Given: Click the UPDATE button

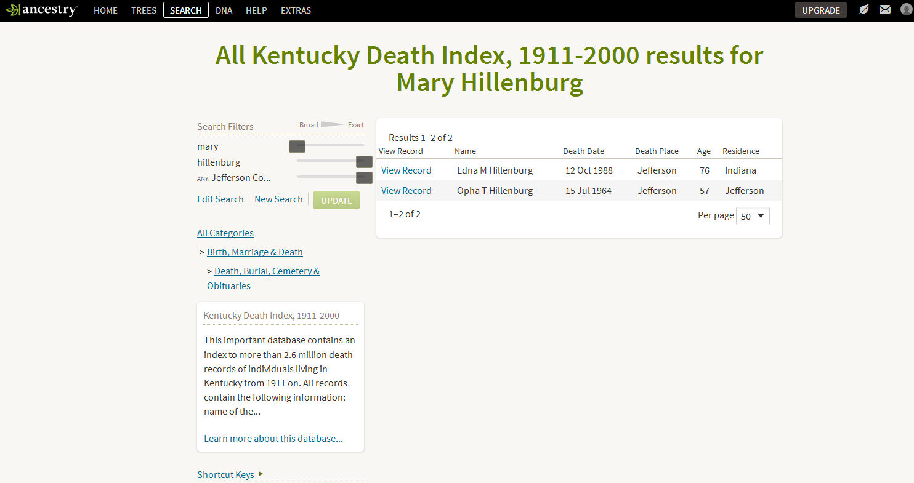Looking at the screenshot, I should [x=336, y=200].
